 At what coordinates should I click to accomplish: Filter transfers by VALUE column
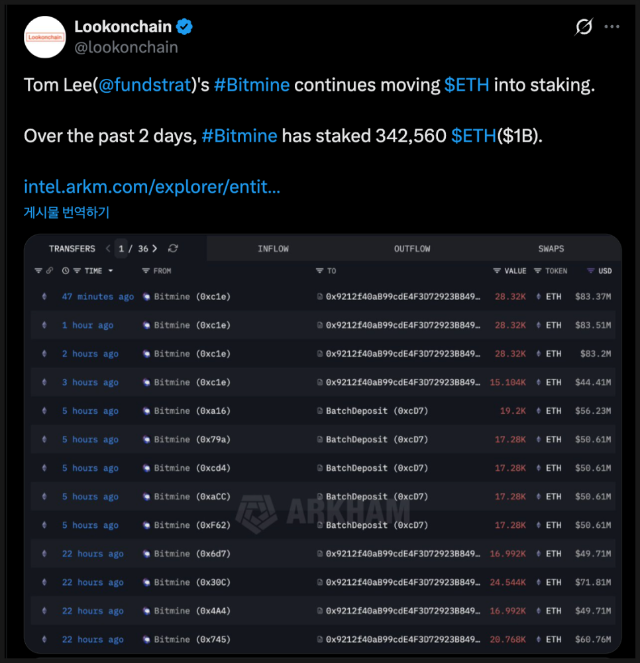(x=497, y=271)
